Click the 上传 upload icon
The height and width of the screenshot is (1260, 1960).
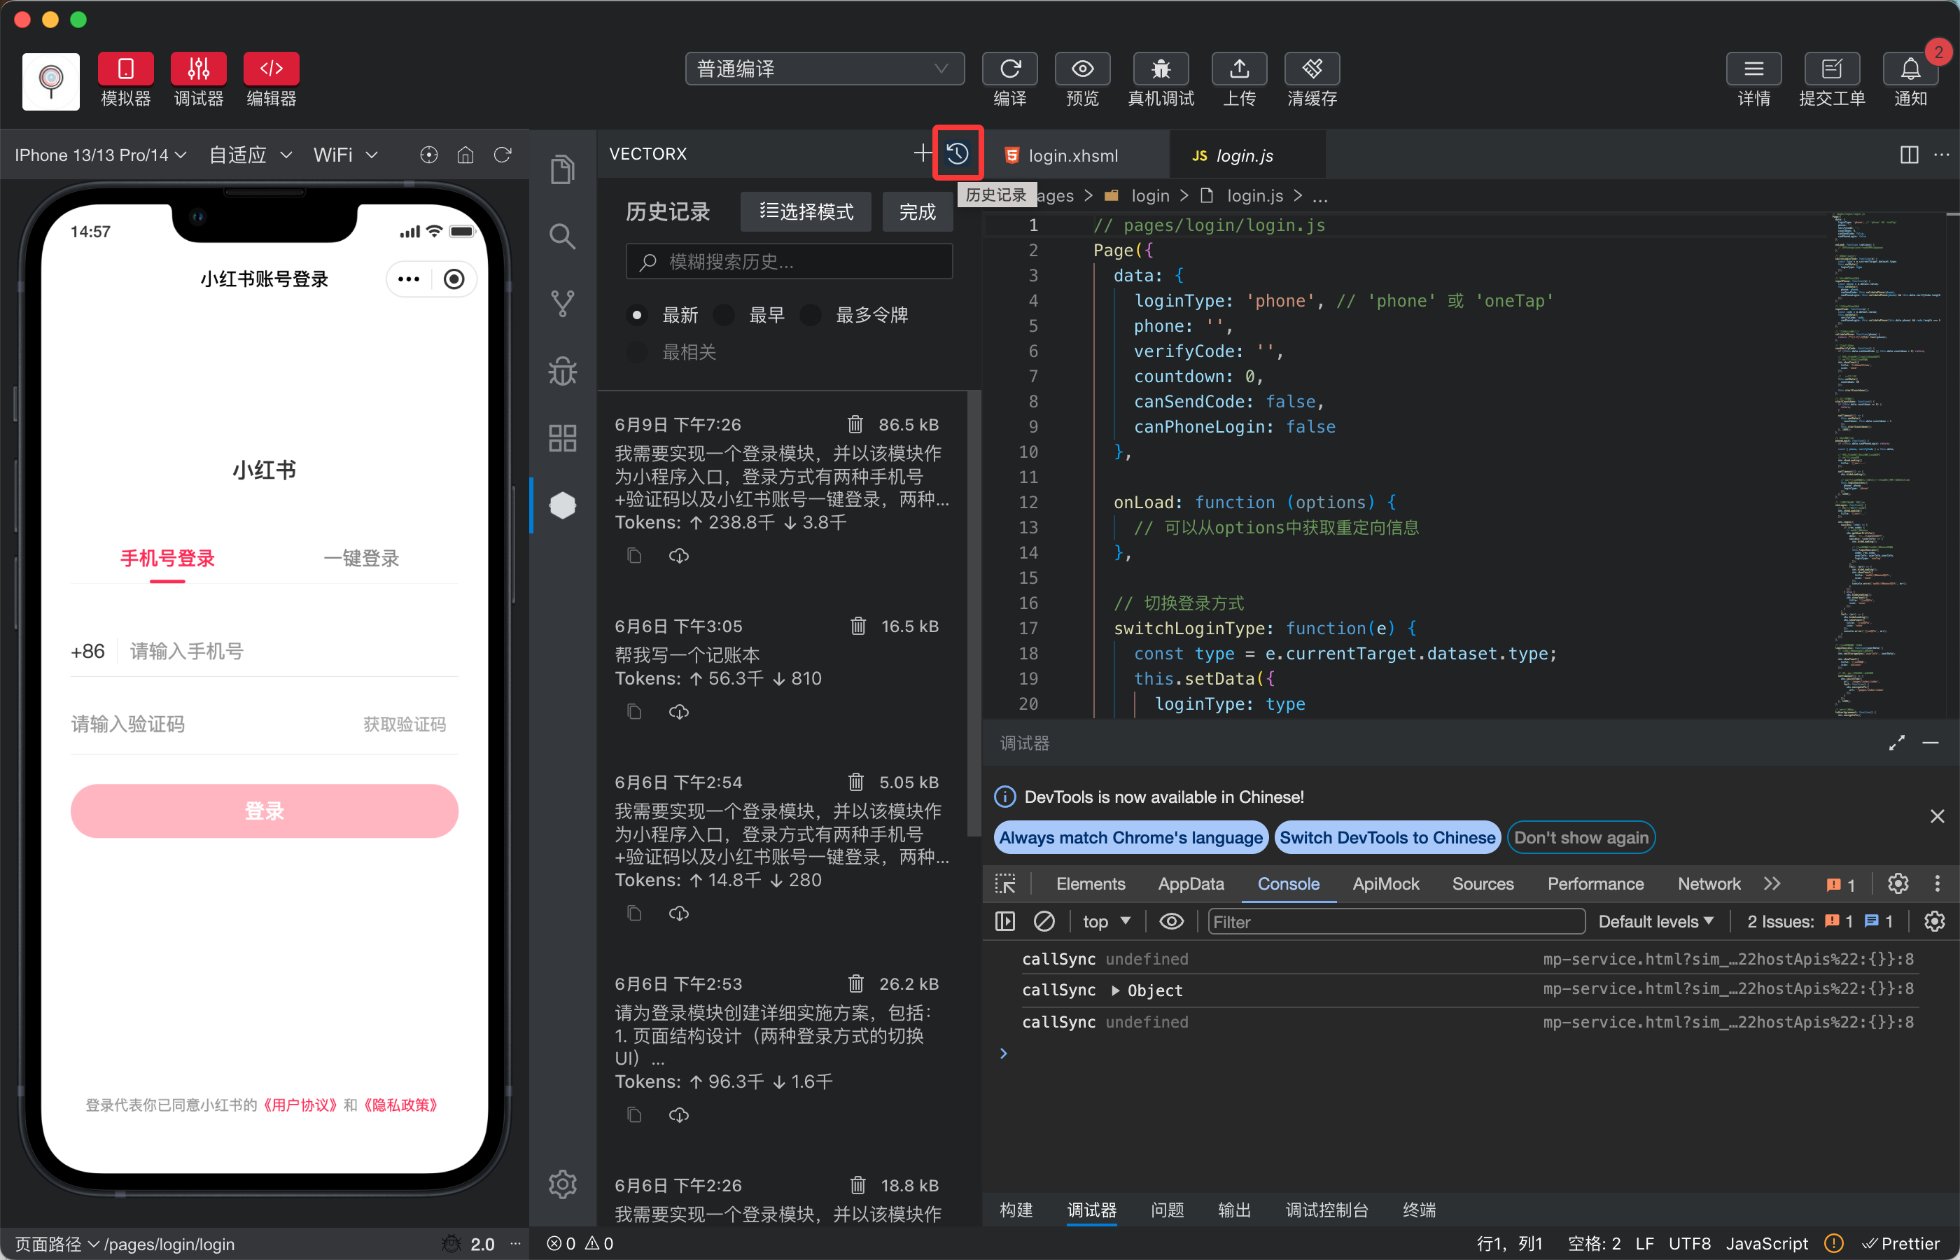(x=1239, y=69)
